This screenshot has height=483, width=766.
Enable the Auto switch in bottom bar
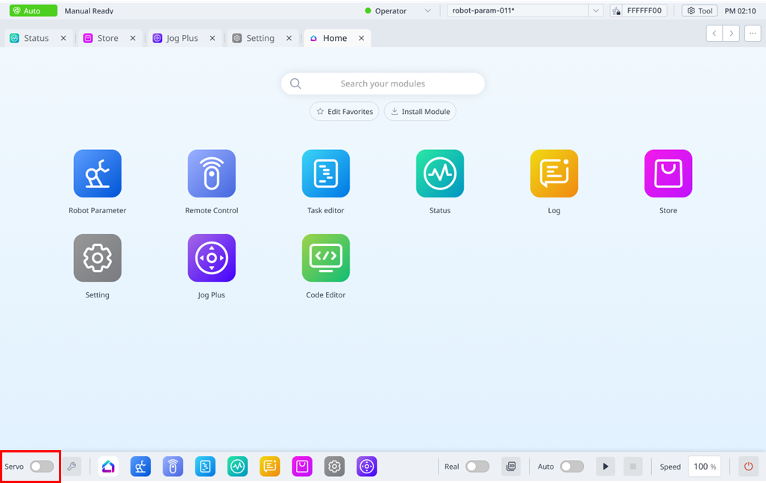point(572,467)
